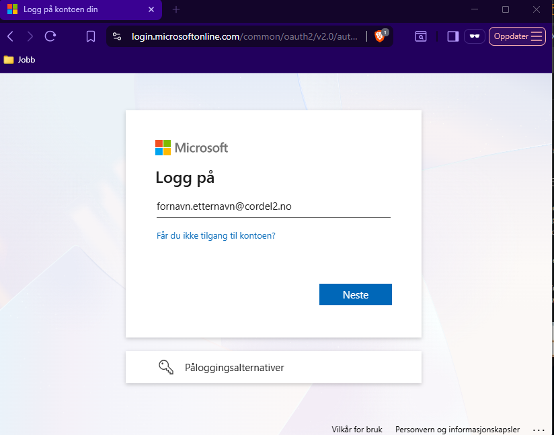Screen dimensions: 554x435
Task: Click 'Får du ikke tilgang til kontoen?' link
Action: 216,236
